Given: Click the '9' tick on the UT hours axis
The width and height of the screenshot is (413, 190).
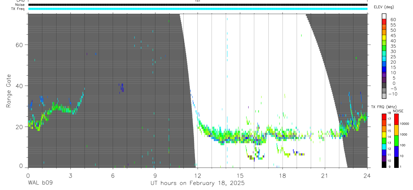Looking at the screenshot, I should click(155, 176).
